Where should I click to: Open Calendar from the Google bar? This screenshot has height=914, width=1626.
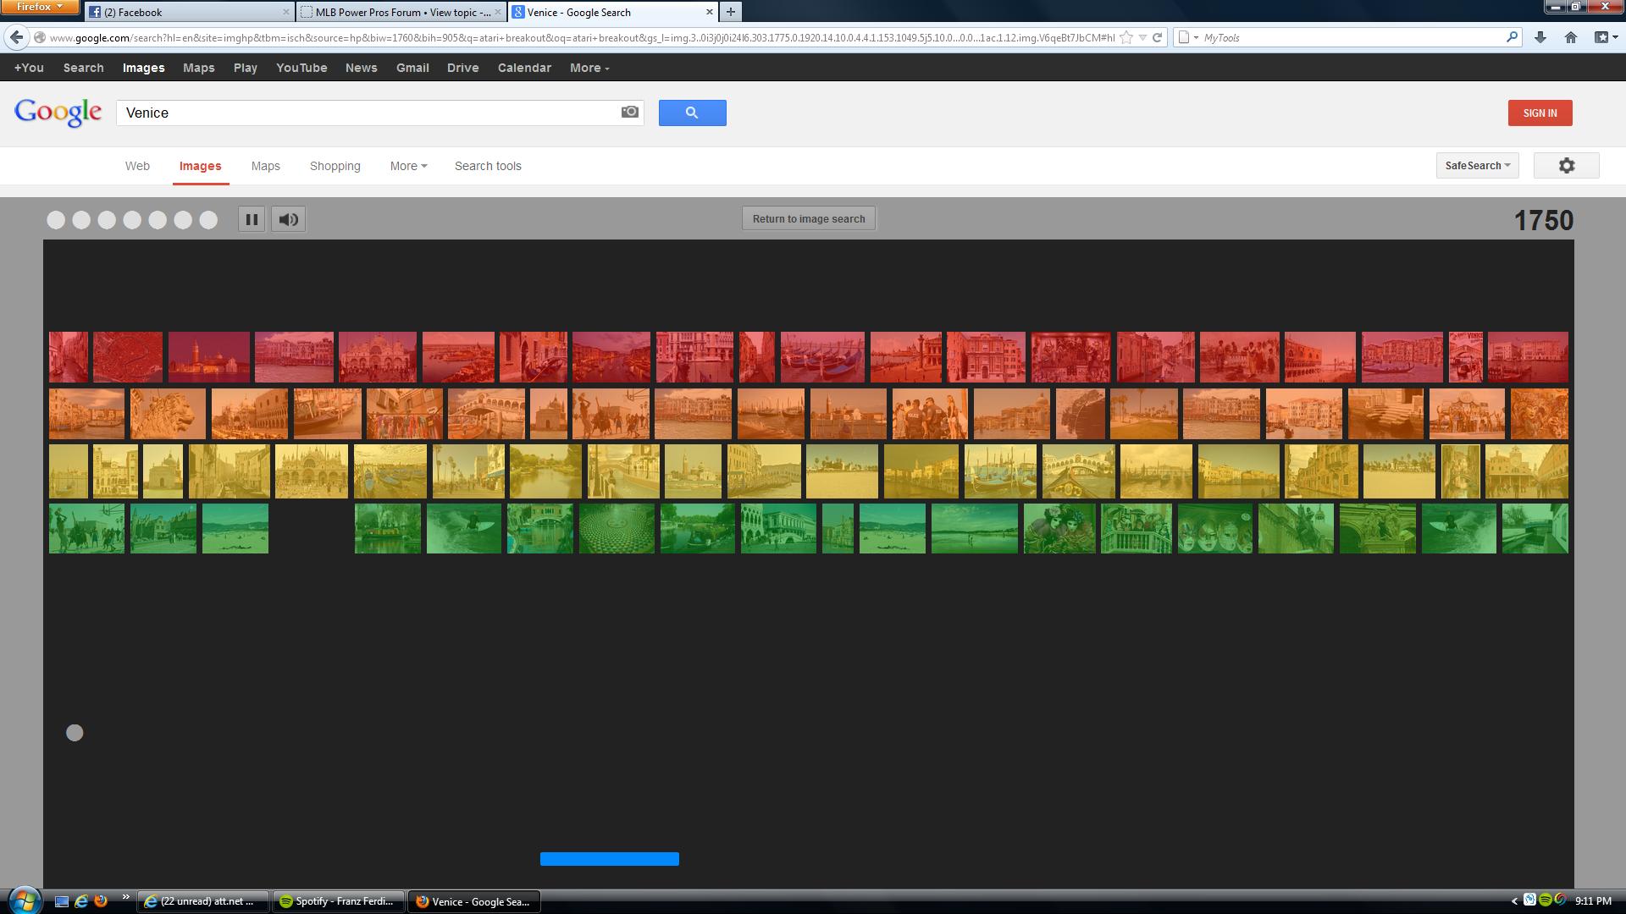pos(524,68)
